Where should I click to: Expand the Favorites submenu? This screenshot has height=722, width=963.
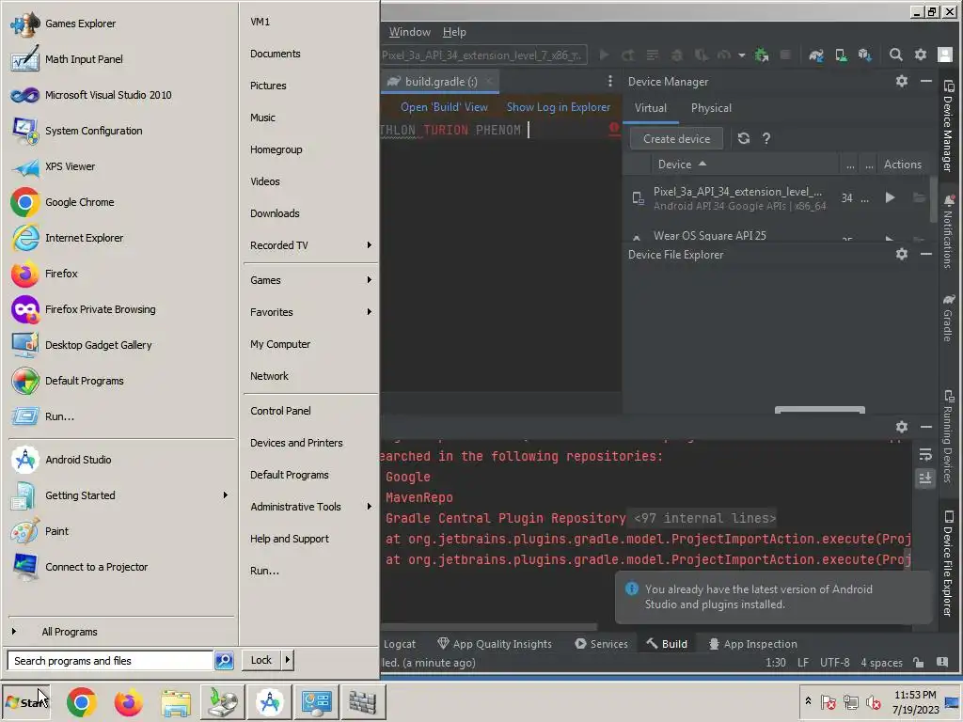[x=369, y=312]
